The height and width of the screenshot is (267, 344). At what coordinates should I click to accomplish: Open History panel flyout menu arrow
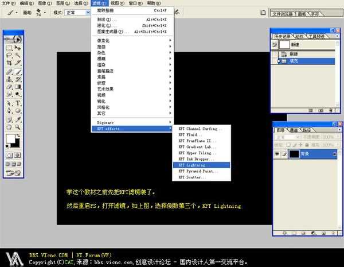(x=337, y=36)
